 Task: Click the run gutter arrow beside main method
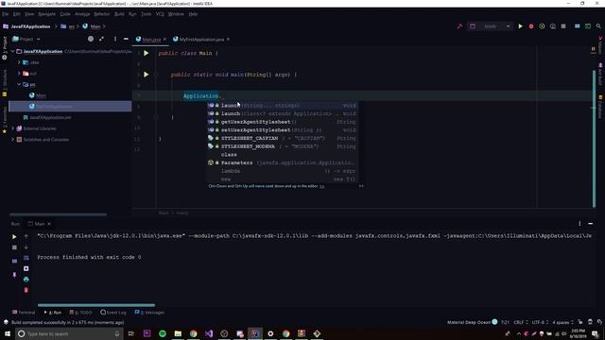[x=147, y=75]
